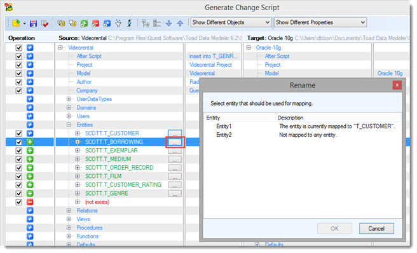This screenshot has height=253, width=417.
Task: Uncheck the SCOTT.T_CUSTOMER operation checkbox
Action: tap(18, 133)
